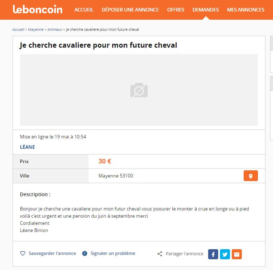Click the Mayenne breadcrumb link
This screenshot has width=273, height=270.
point(35,29)
